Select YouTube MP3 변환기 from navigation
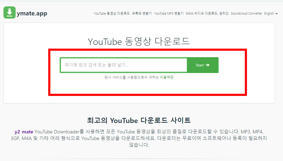 click(169, 13)
